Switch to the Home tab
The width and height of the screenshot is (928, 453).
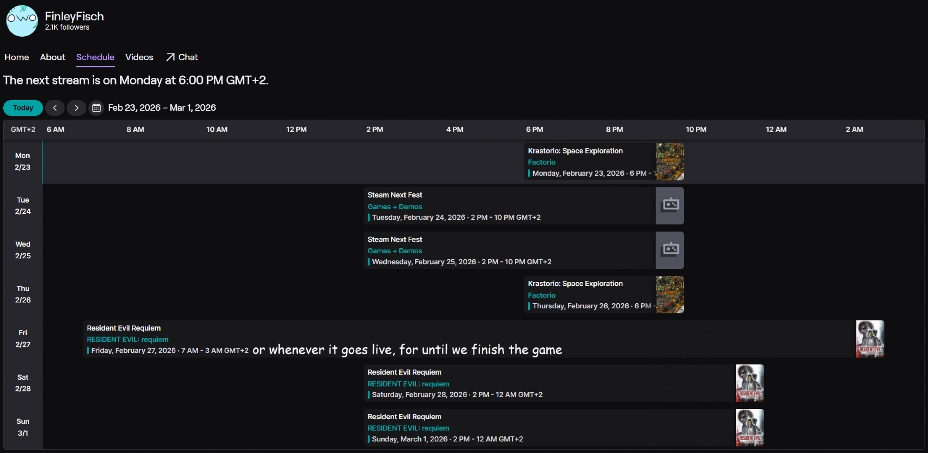pos(17,57)
